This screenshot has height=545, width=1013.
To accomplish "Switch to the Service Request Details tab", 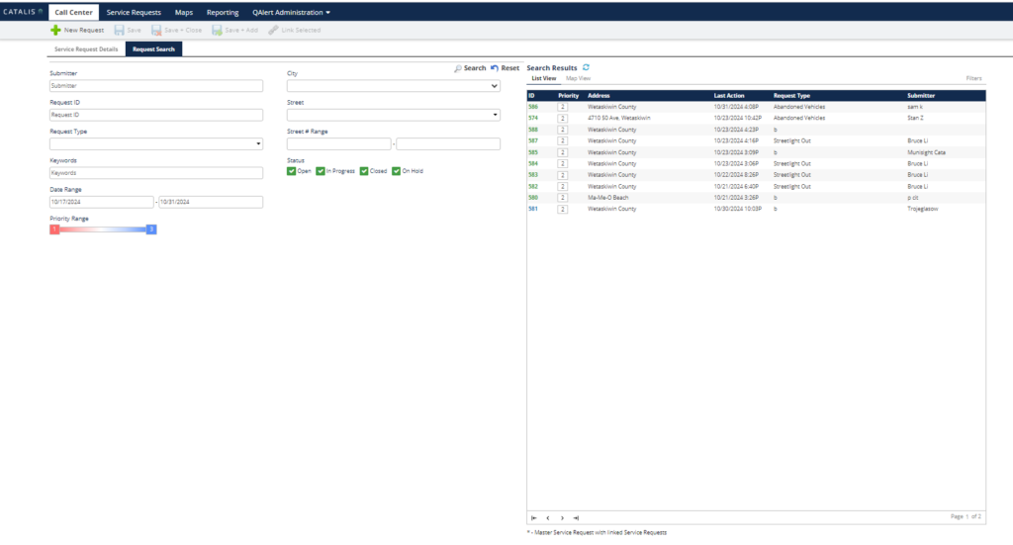I will click(x=86, y=48).
